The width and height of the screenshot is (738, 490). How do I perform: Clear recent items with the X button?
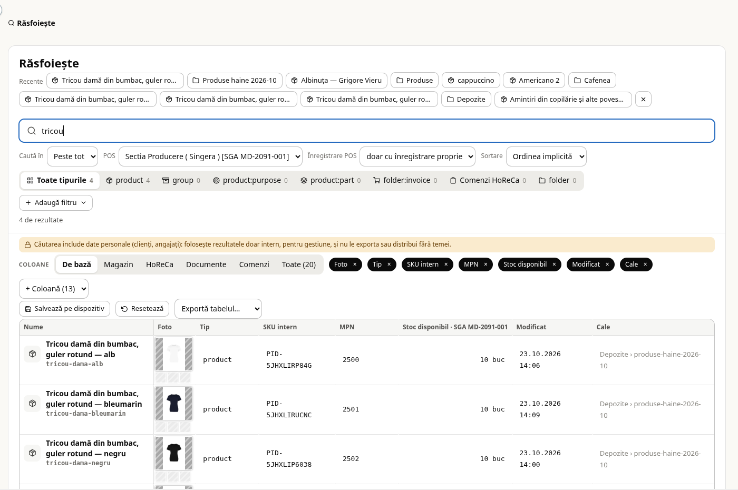pos(643,99)
